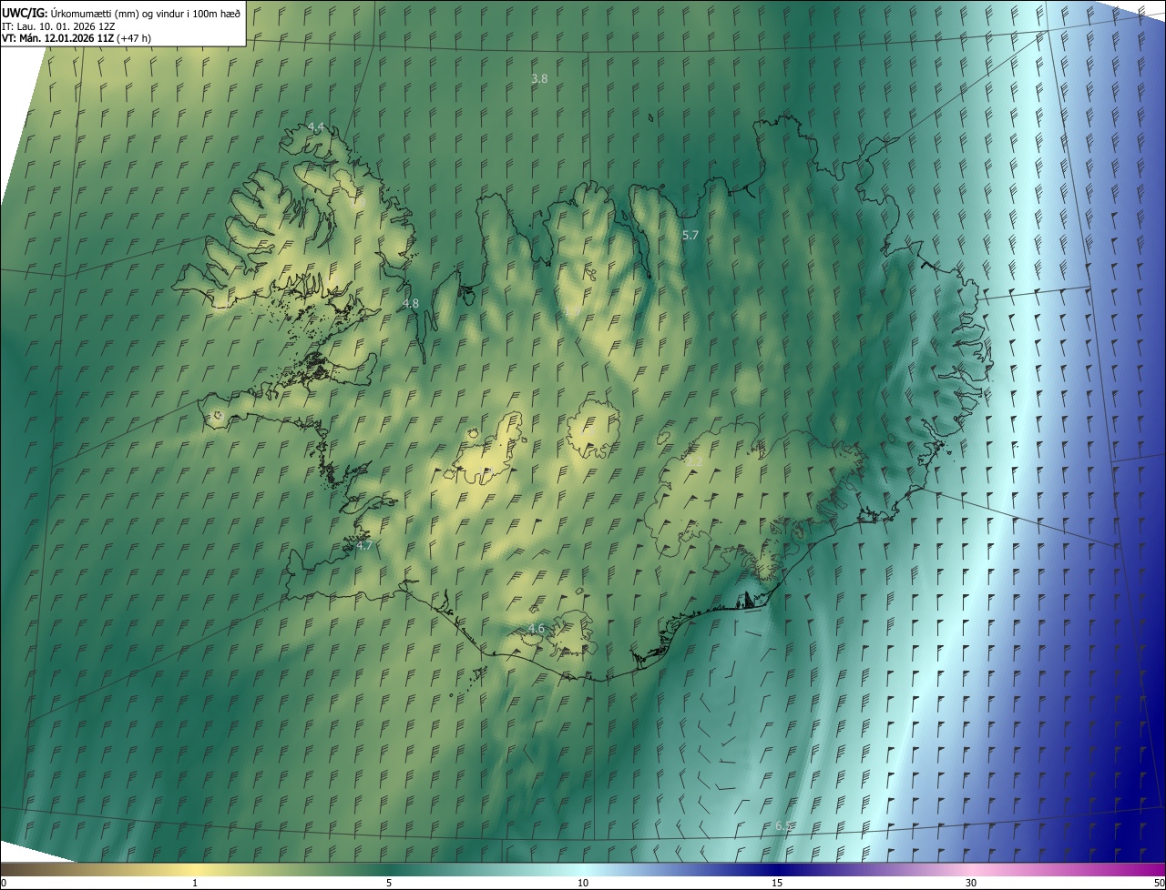Click the colorbar tick label 0
This screenshot has height=890, width=1166.
4,883
